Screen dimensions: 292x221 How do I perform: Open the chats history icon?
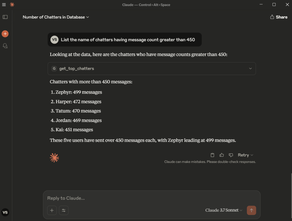pos(5,46)
